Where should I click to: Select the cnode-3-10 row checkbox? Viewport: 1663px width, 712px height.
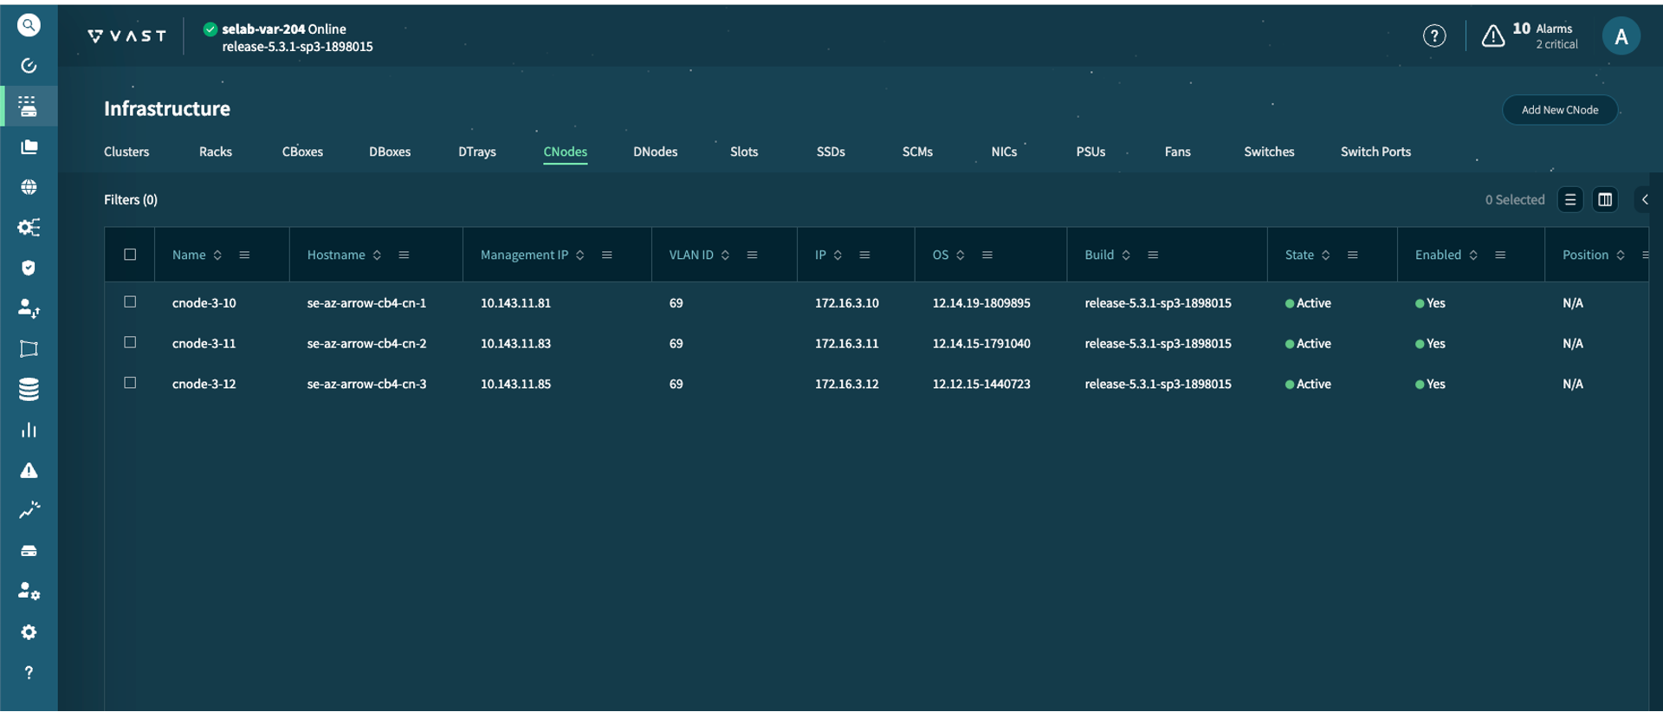point(130,302)
